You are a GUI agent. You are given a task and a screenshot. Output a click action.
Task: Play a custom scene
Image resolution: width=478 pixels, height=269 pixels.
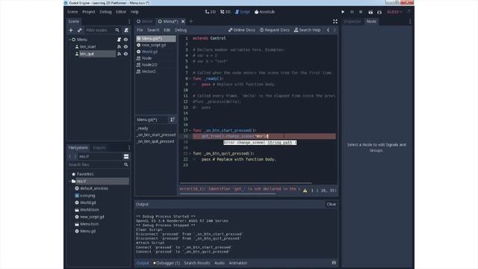point(379,12)
